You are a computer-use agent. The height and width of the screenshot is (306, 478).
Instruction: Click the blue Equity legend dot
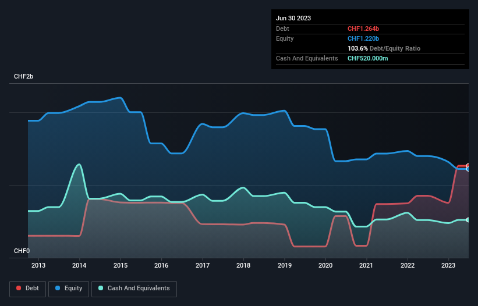pos(58,288)
